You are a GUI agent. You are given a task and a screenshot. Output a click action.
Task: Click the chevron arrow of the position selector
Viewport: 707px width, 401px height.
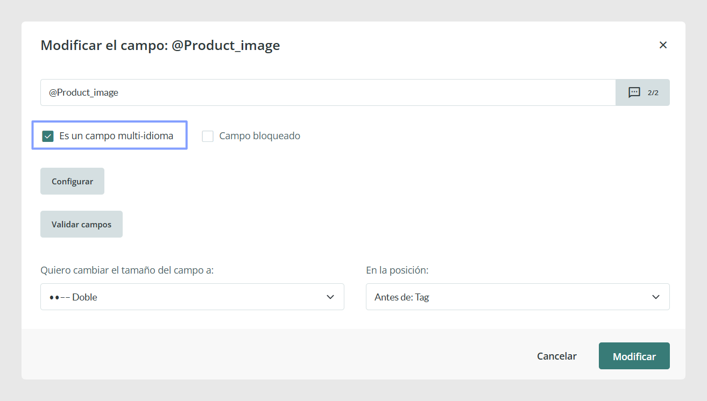pyautogui.click(x=656, y=297)
